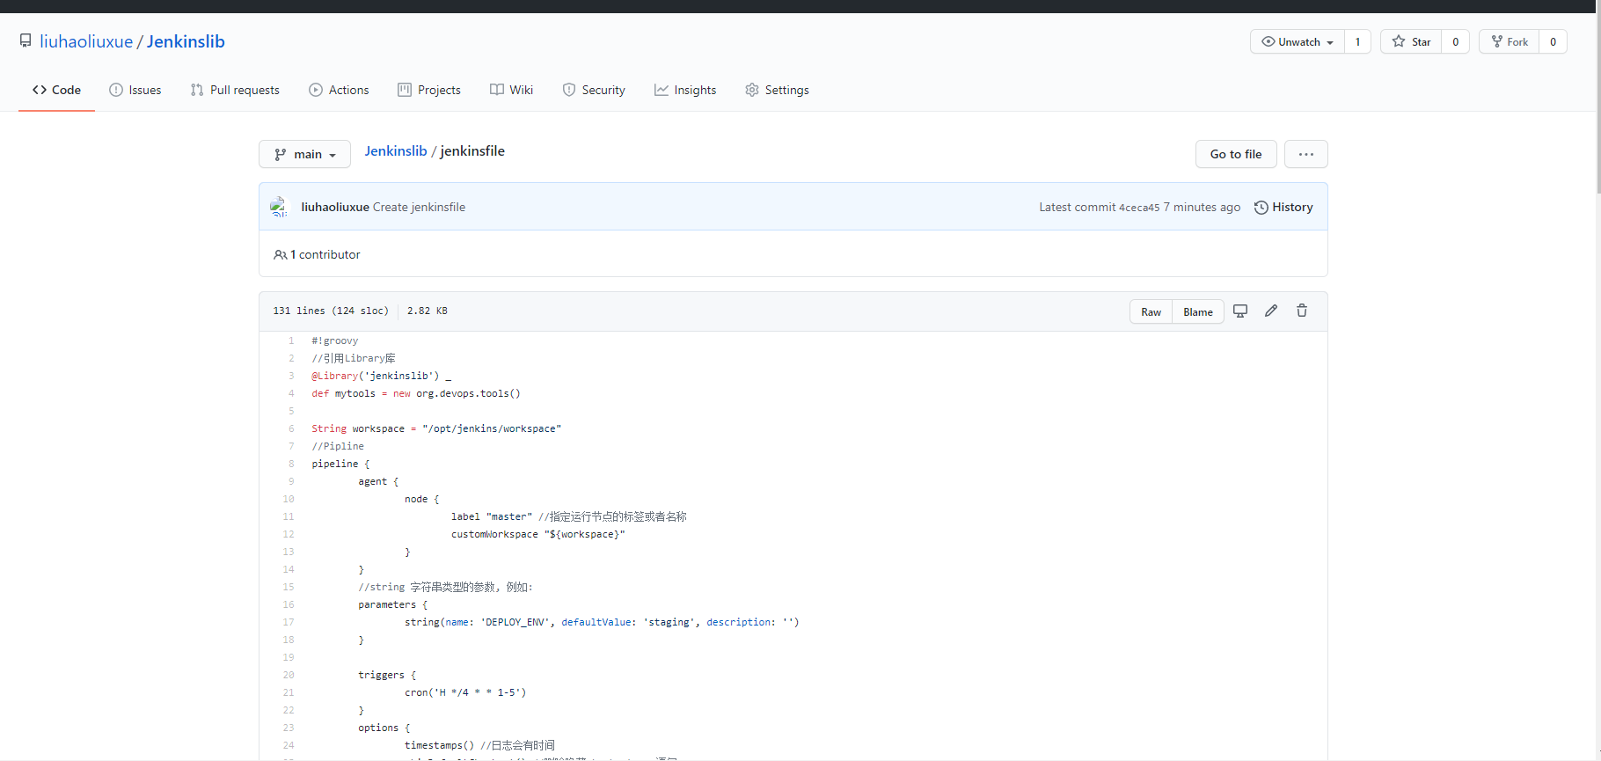Click the customWorkspace code line
Viewport: 1601px width, 761px height.
click(x=538, y=534)
